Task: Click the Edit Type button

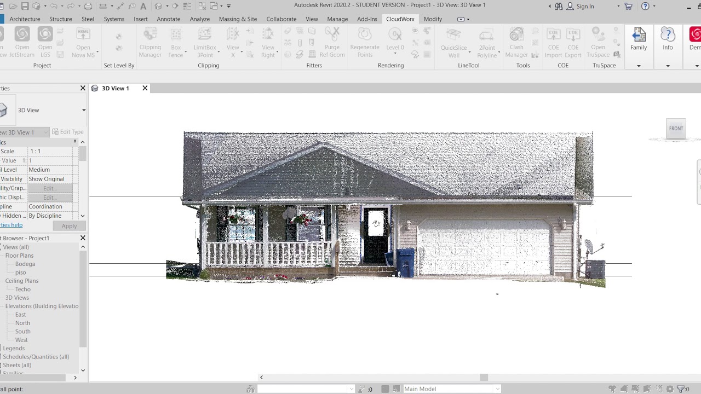Action: [x=68, y=132]
